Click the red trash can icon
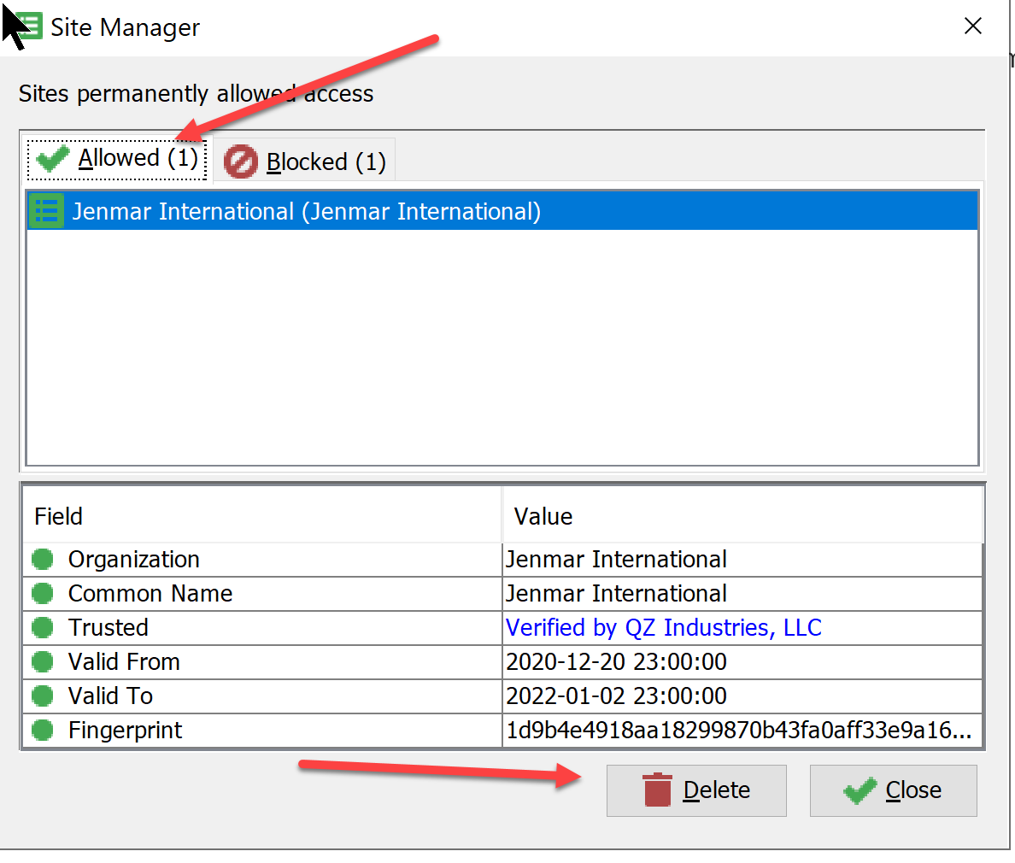Viewport: 1015px width, 863px height. [657, 790]
